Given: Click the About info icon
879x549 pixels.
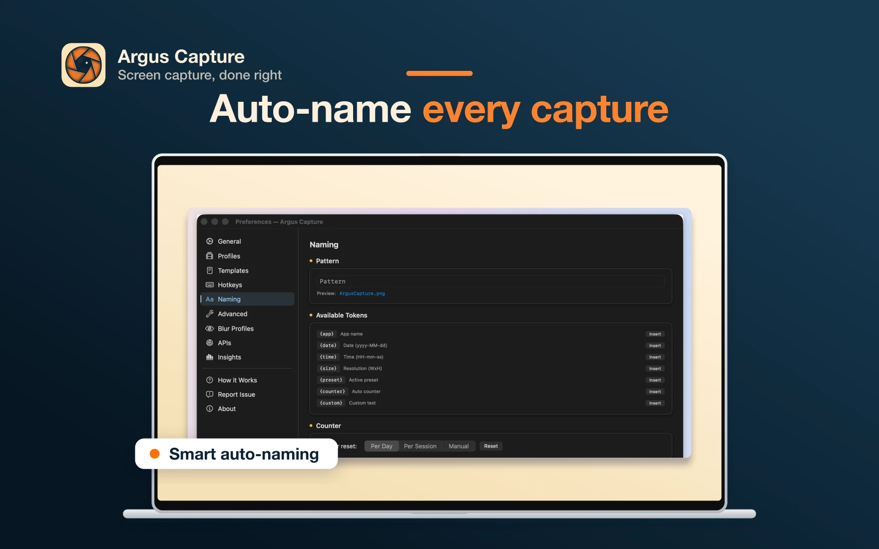Looking at the screenshot, I should pyautogui.click(x=210, y=409).
